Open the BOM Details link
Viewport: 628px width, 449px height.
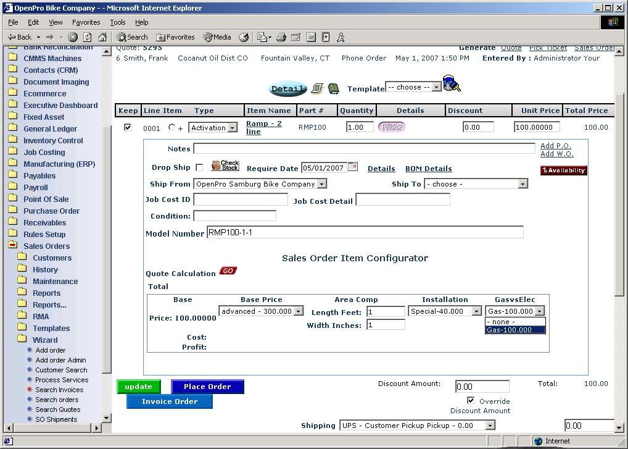tap(428, 169)
